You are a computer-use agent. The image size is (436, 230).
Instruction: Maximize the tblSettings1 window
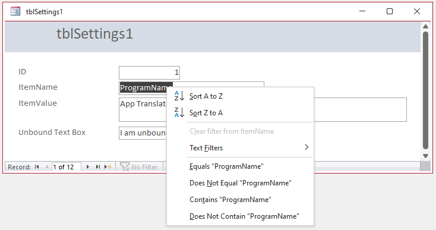[390, 11]
